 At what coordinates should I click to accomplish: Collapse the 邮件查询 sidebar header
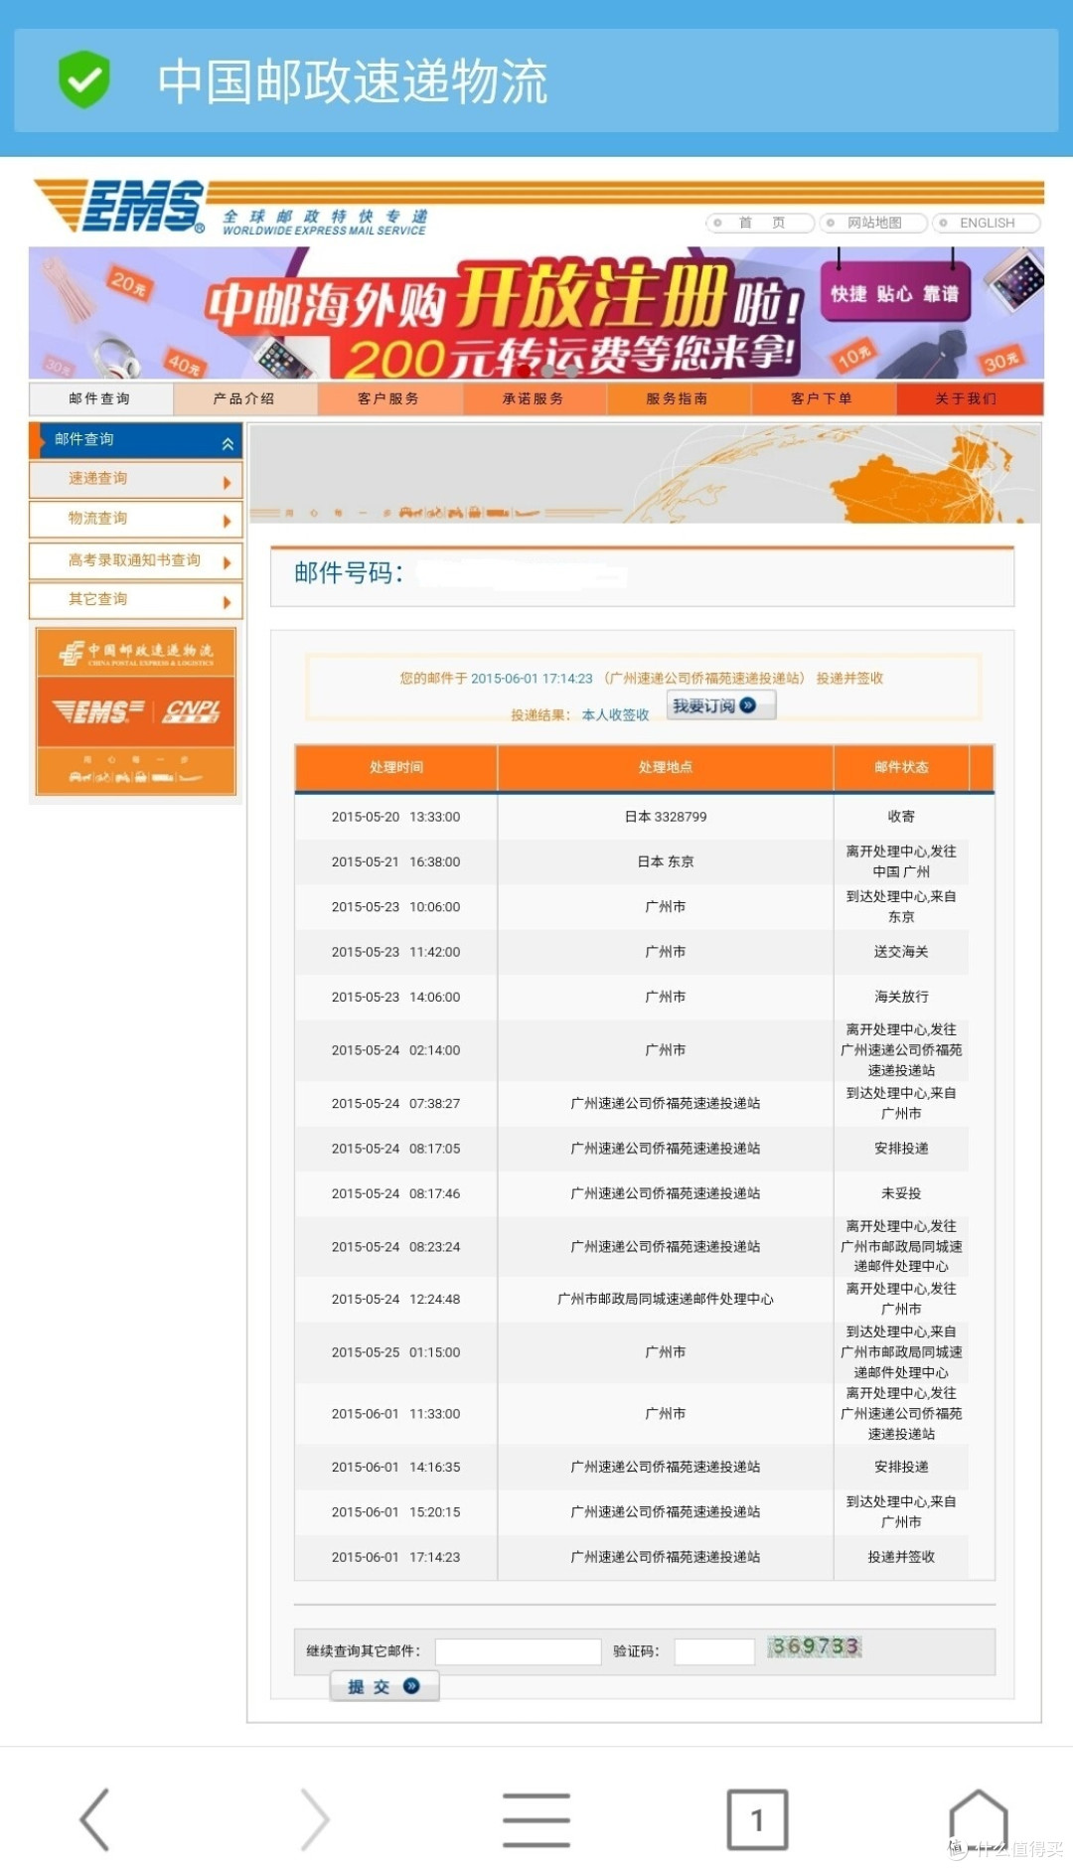point(136,440)
